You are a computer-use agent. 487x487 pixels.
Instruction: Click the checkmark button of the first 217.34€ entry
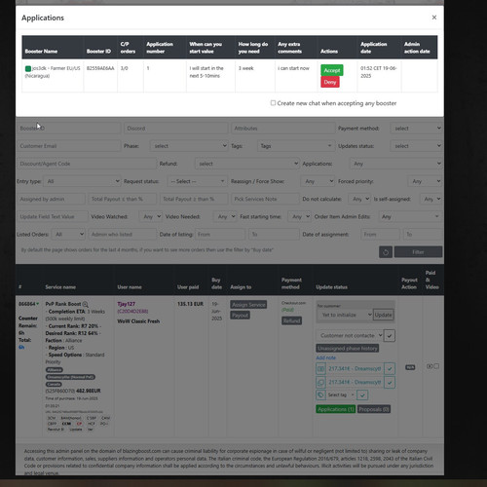[390, 369]
